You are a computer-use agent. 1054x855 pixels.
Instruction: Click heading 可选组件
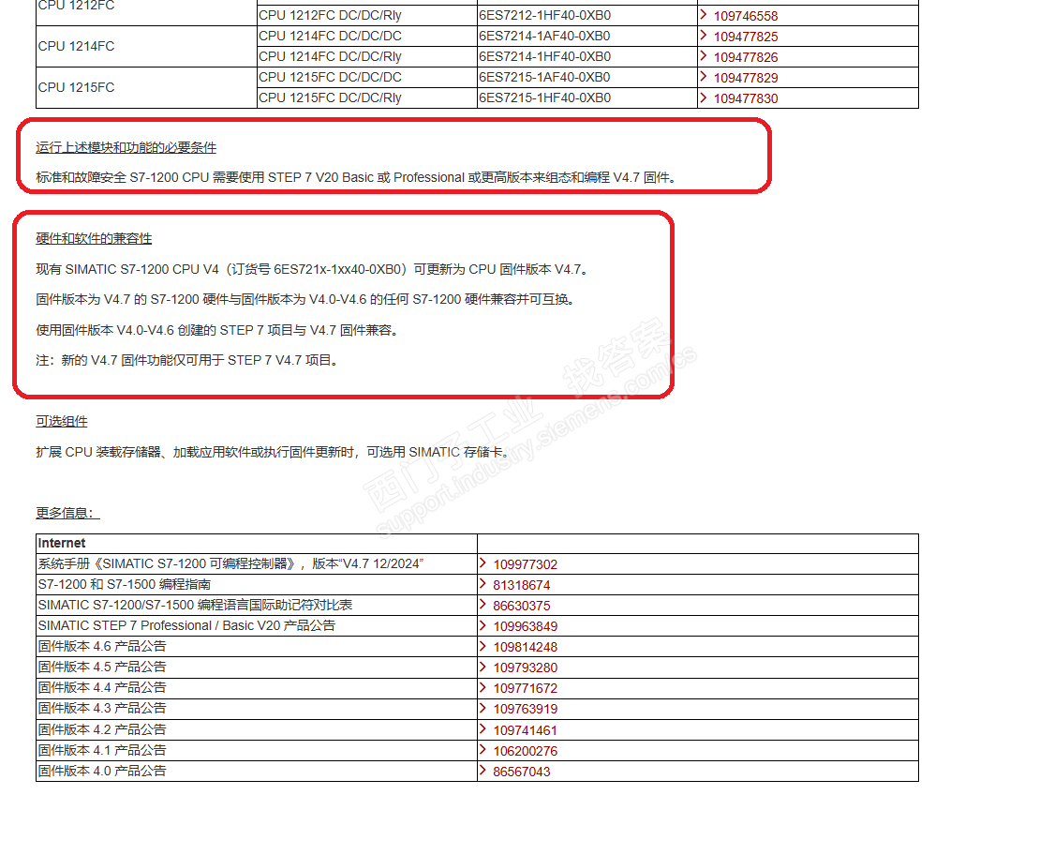(x=62, y=422)
